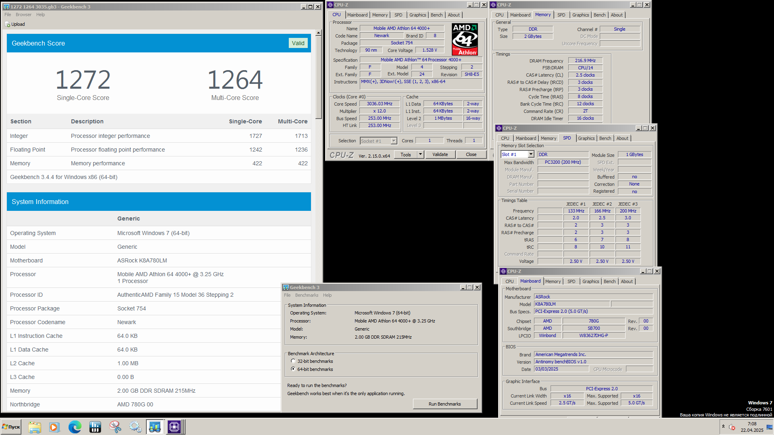Click the title bar icon of the CPU-Z Mainboard window
Image resolution: width=774 pixels, height=435 pixels.
(503, 271)
